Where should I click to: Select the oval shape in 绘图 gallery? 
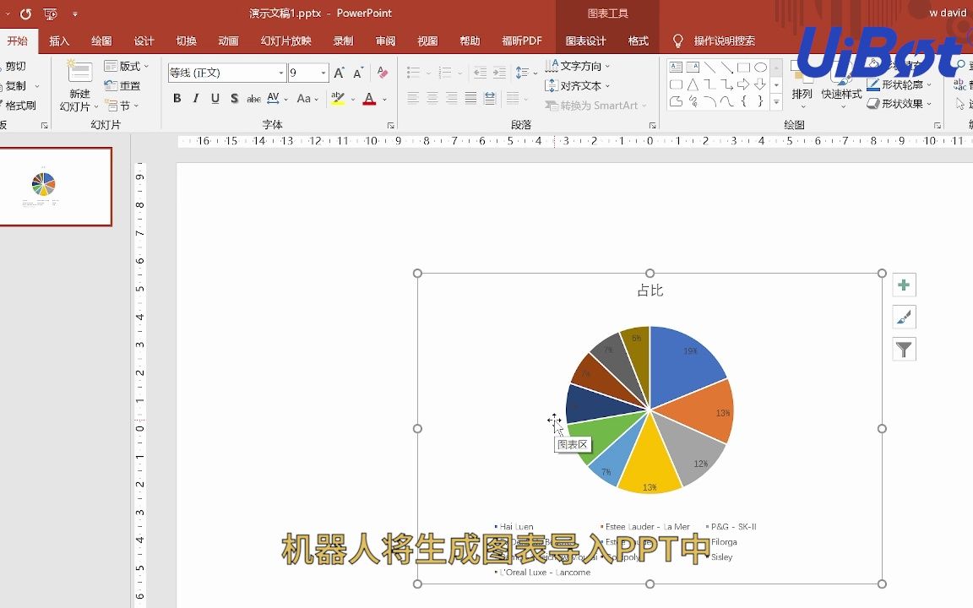[760, 66]
